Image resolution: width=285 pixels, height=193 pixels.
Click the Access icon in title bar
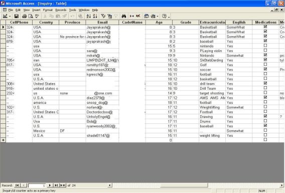click(3, 4)
